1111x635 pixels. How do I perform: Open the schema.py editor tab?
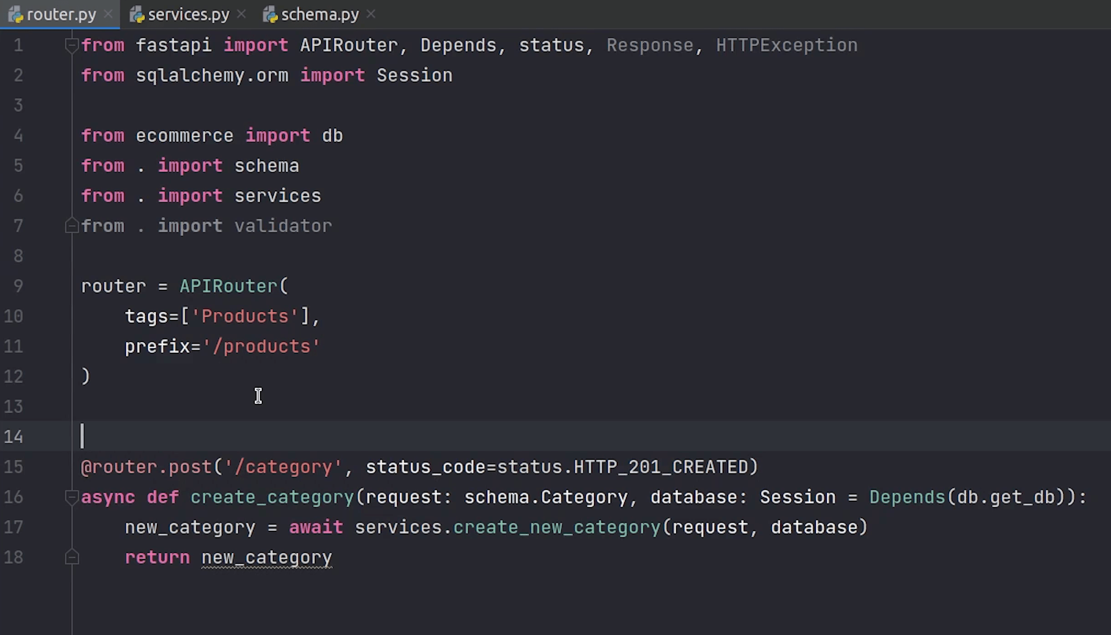(x=319, y=15)
